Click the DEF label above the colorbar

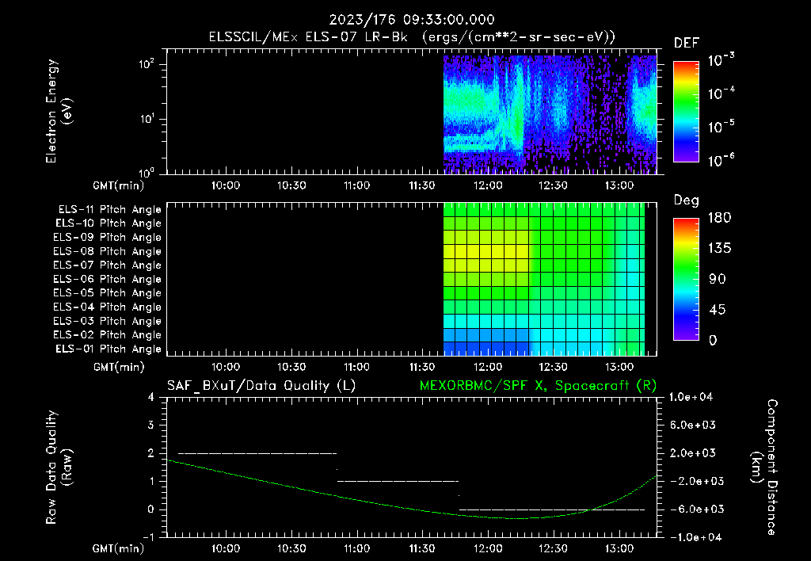pos(686,44)
